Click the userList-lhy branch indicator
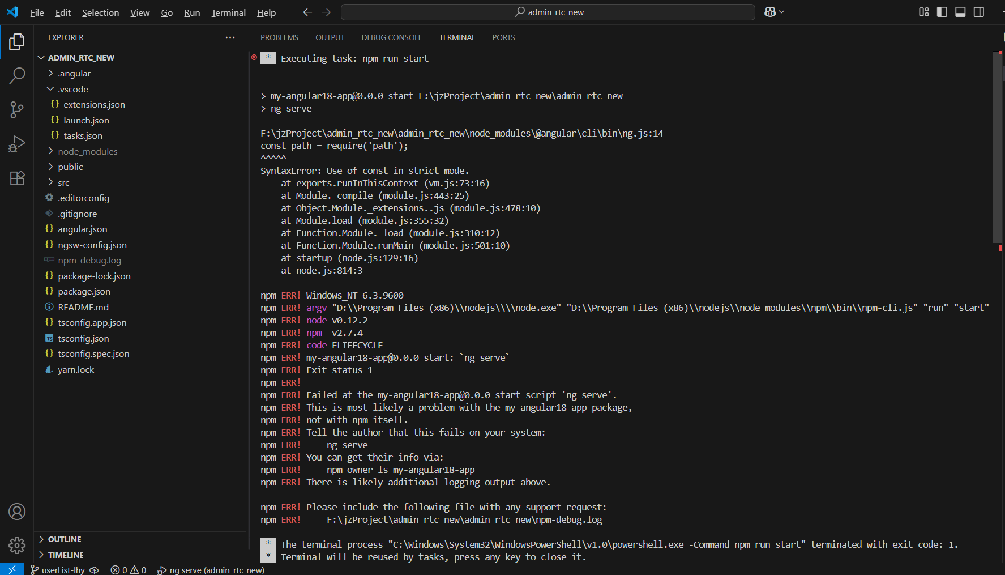The image size is (1005, 575). pos(58,570)
